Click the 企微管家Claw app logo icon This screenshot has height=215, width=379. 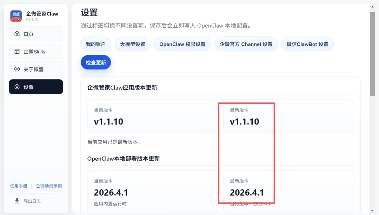tap(16, 16)
